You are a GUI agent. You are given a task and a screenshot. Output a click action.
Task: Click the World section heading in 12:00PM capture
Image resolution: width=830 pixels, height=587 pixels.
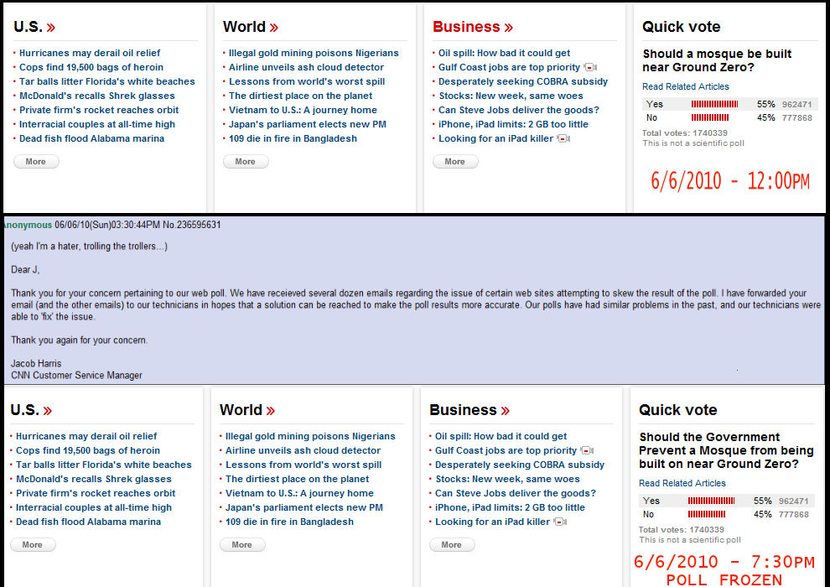[251, 27]
